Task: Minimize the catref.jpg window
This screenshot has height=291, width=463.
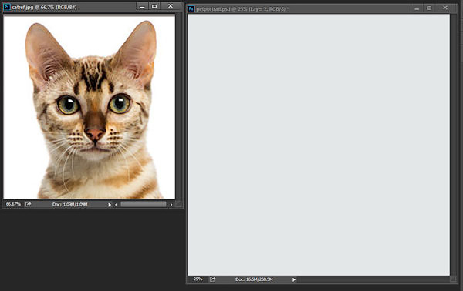Action: [142, 6]
